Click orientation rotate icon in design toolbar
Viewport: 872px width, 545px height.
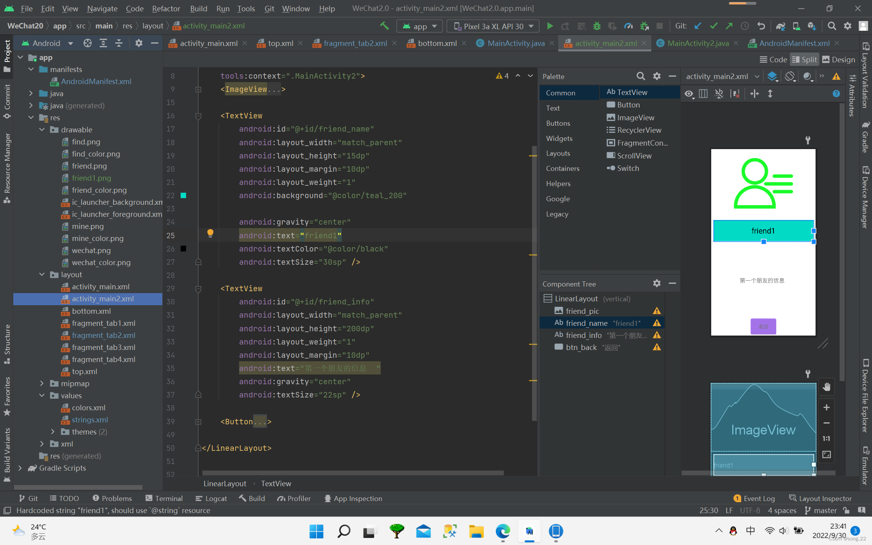[790, 76]
